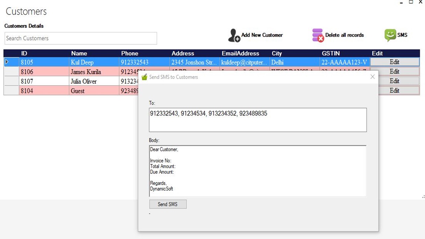Click the Delete all records icon
Viewport: 425px width, 239px height.
(x=317, y=35)
